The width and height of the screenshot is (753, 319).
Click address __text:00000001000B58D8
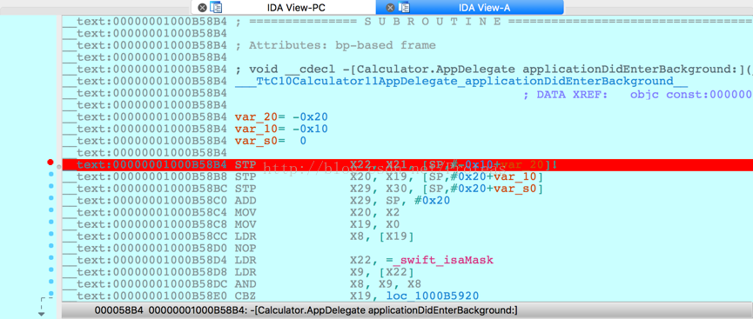click(x=145, y=272)
